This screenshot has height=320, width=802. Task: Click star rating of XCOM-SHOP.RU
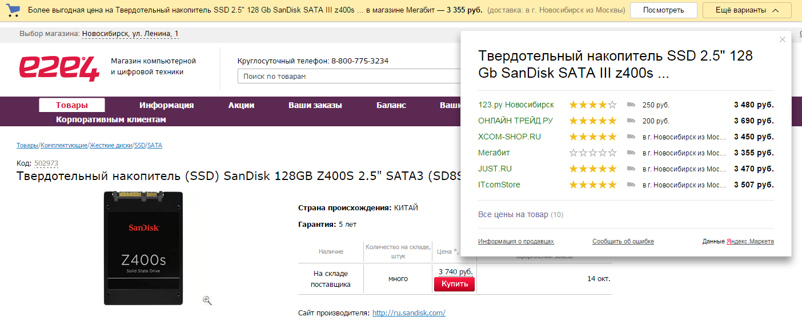click(593, 137)
